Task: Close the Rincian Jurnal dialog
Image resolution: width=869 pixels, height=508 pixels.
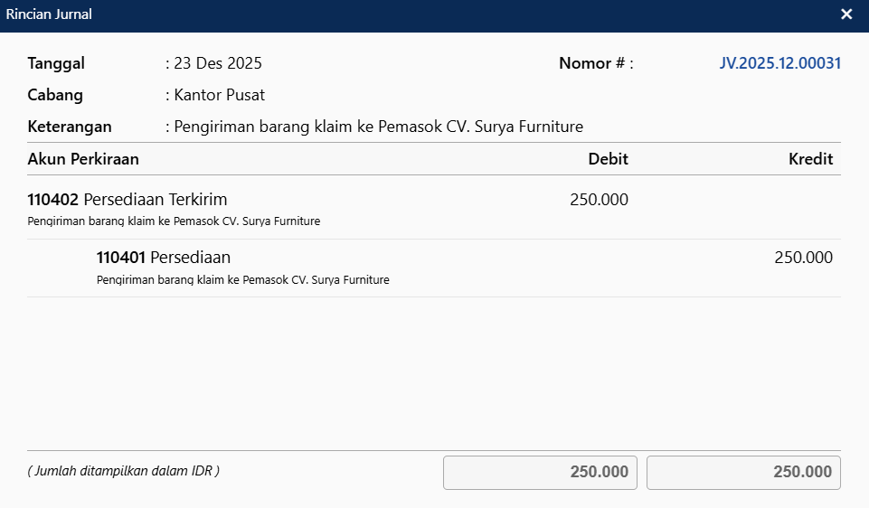Action: click(x=846, y=14)
